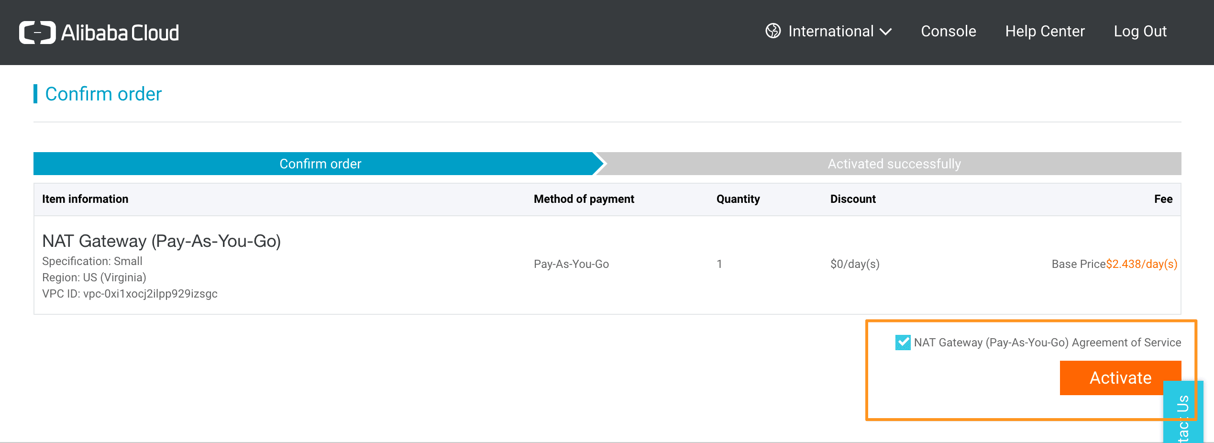Open the Contact Us side tab

(1182, 416)
